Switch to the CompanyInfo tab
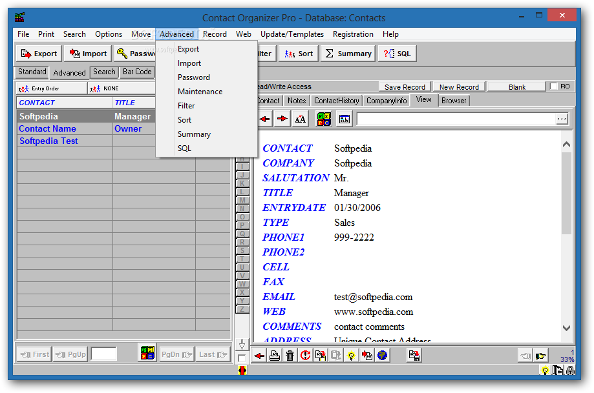This screenshot has height=393, width=594. 387,101
